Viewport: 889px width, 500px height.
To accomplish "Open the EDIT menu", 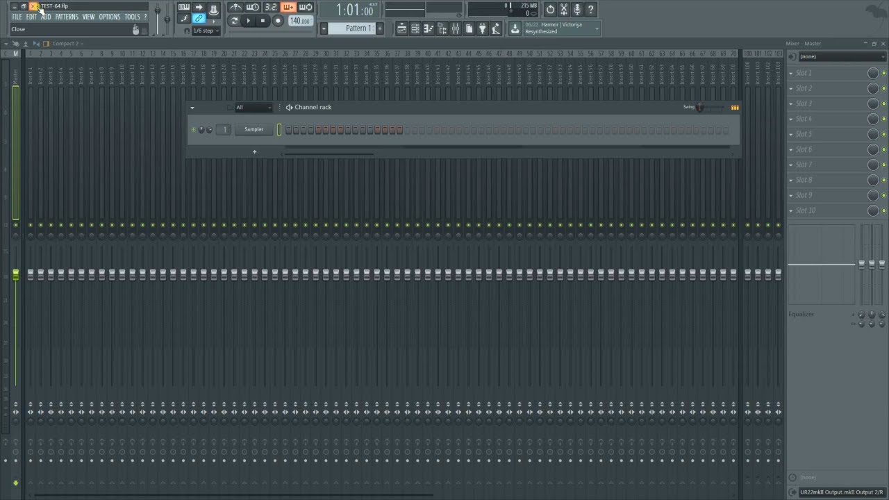I will (x=31, y=17).
